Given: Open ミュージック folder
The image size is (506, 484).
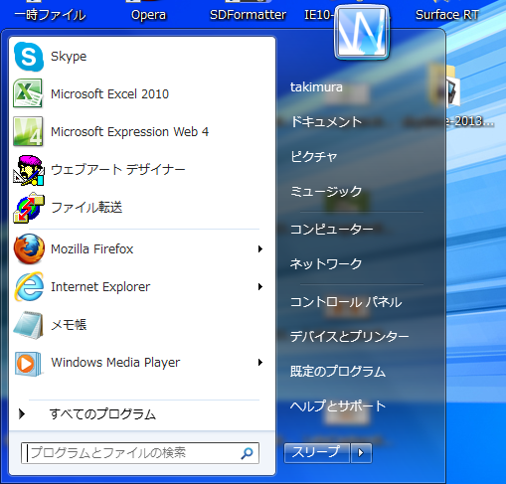Looking at the screenshot, I should (326, 192).
